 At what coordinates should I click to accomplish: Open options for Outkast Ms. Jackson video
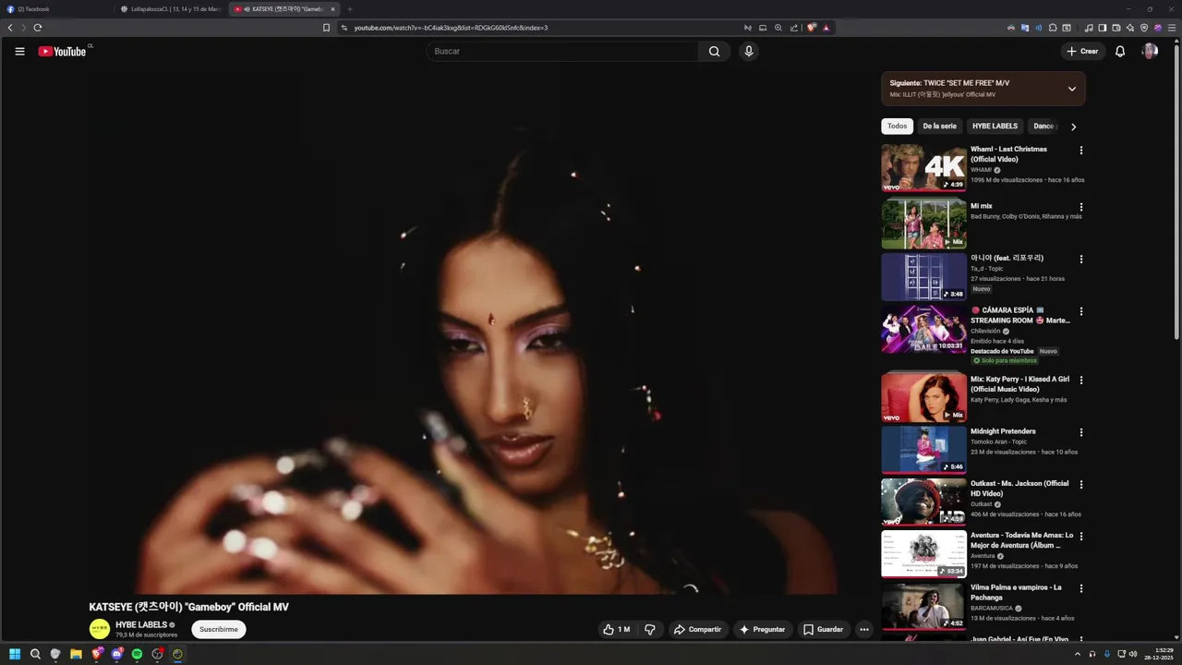(1081, 485)
